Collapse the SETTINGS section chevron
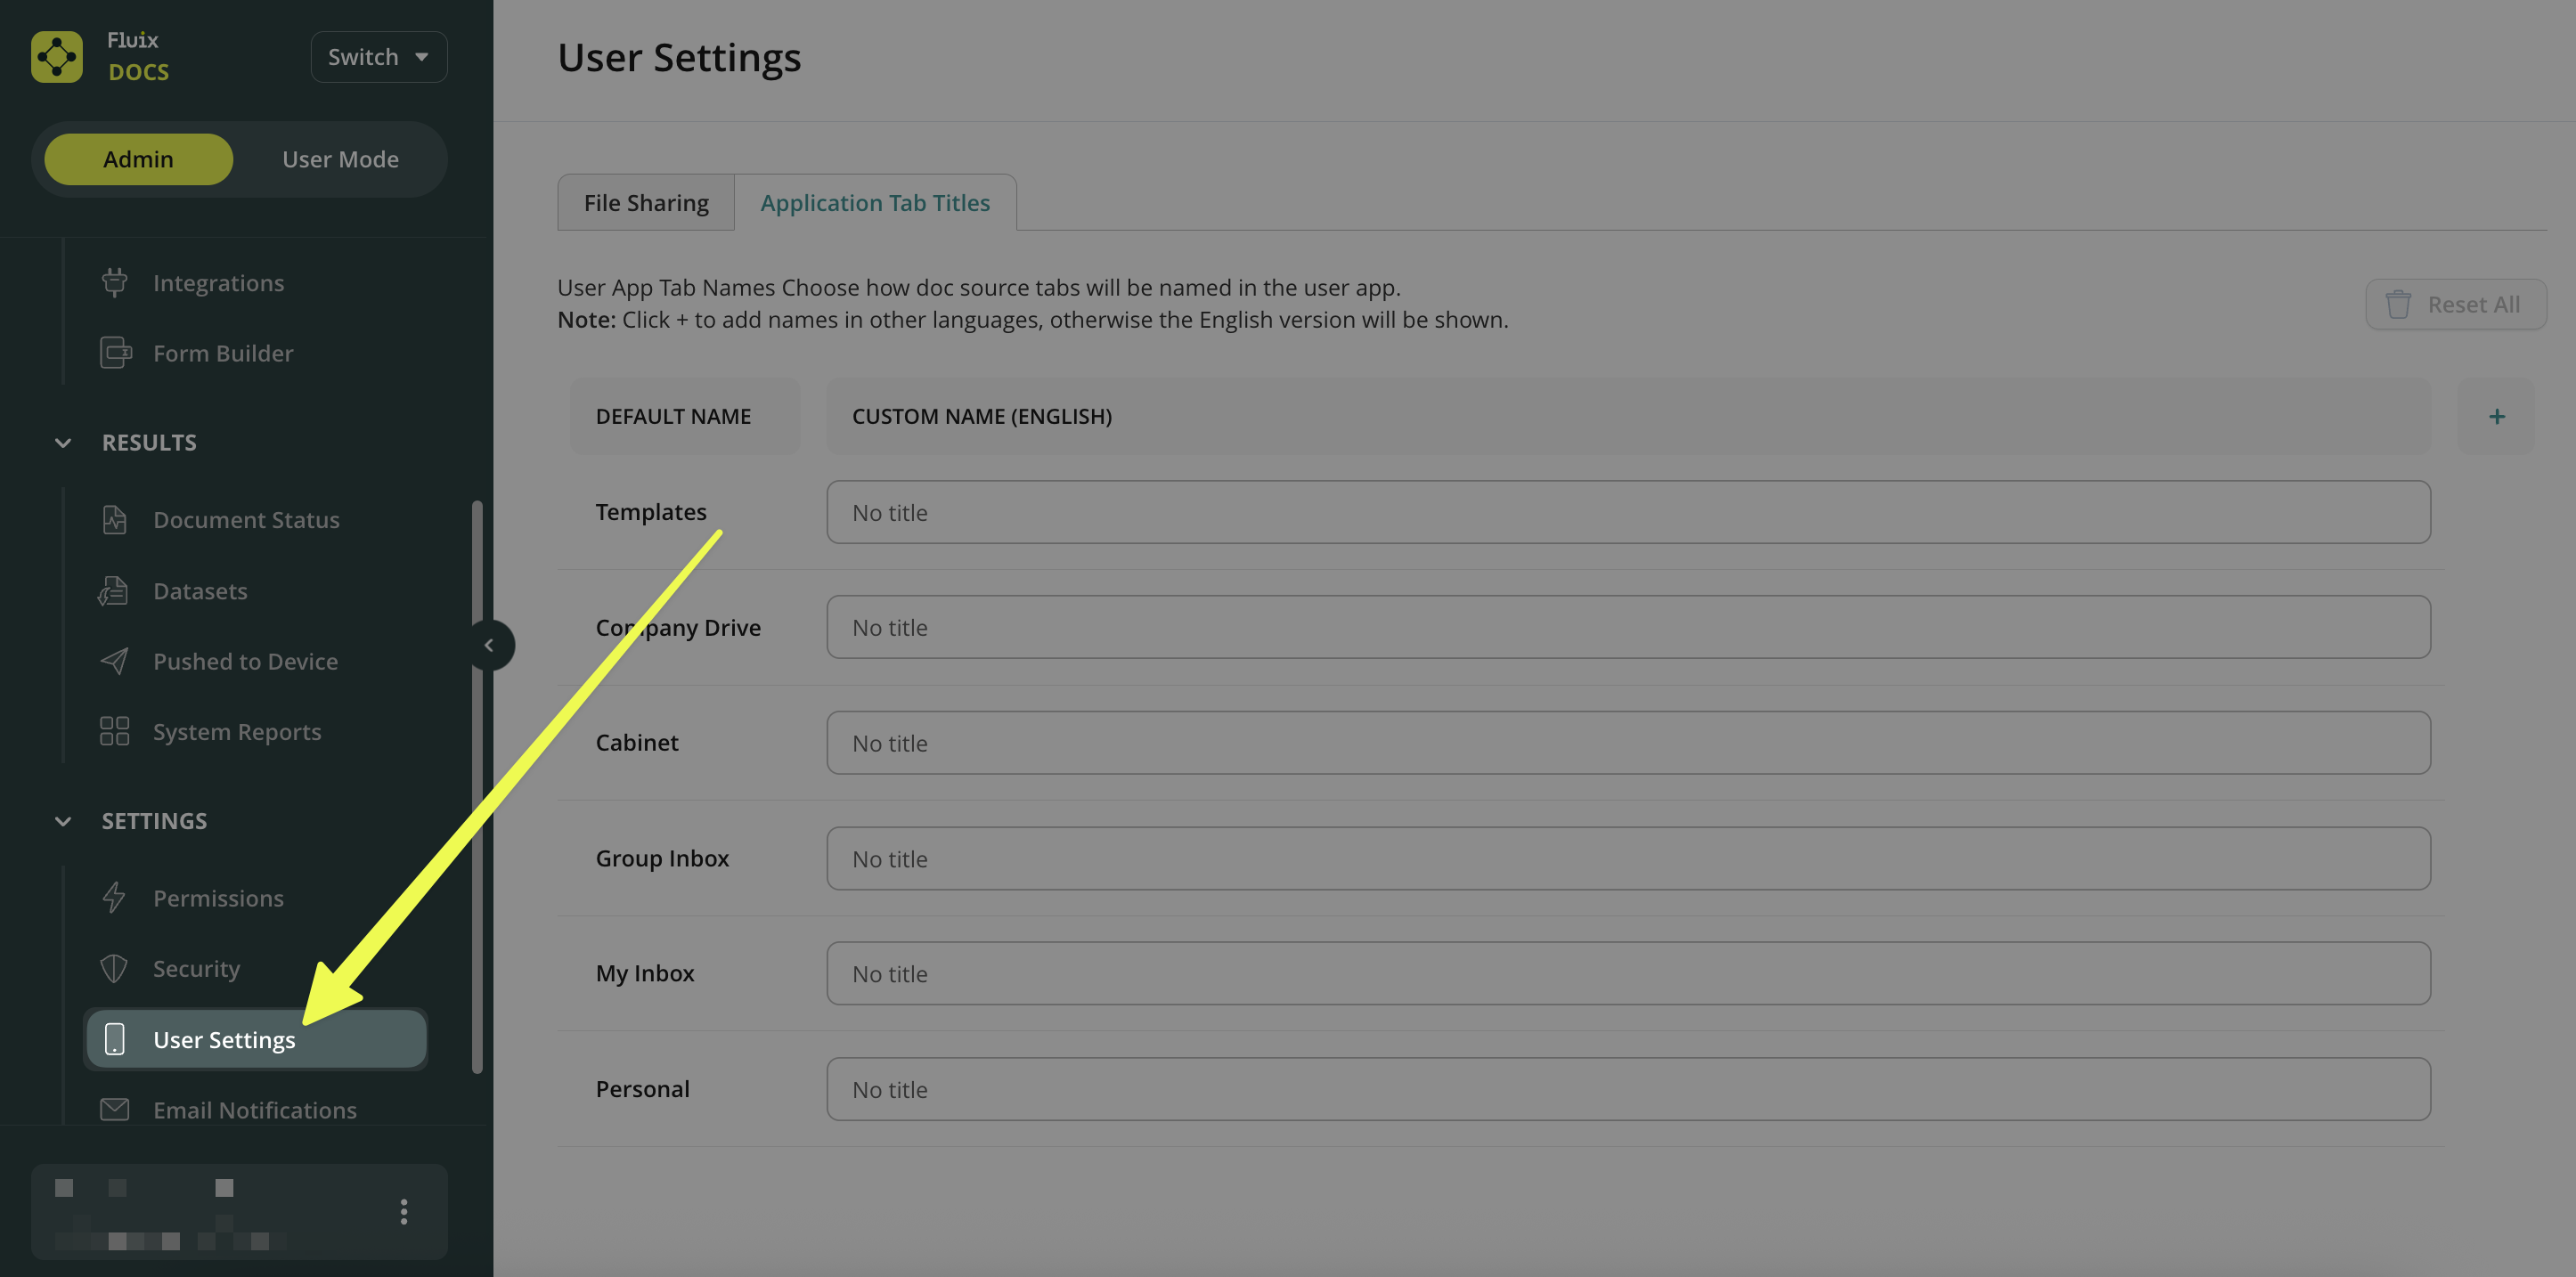 click(x=63, y=821)
